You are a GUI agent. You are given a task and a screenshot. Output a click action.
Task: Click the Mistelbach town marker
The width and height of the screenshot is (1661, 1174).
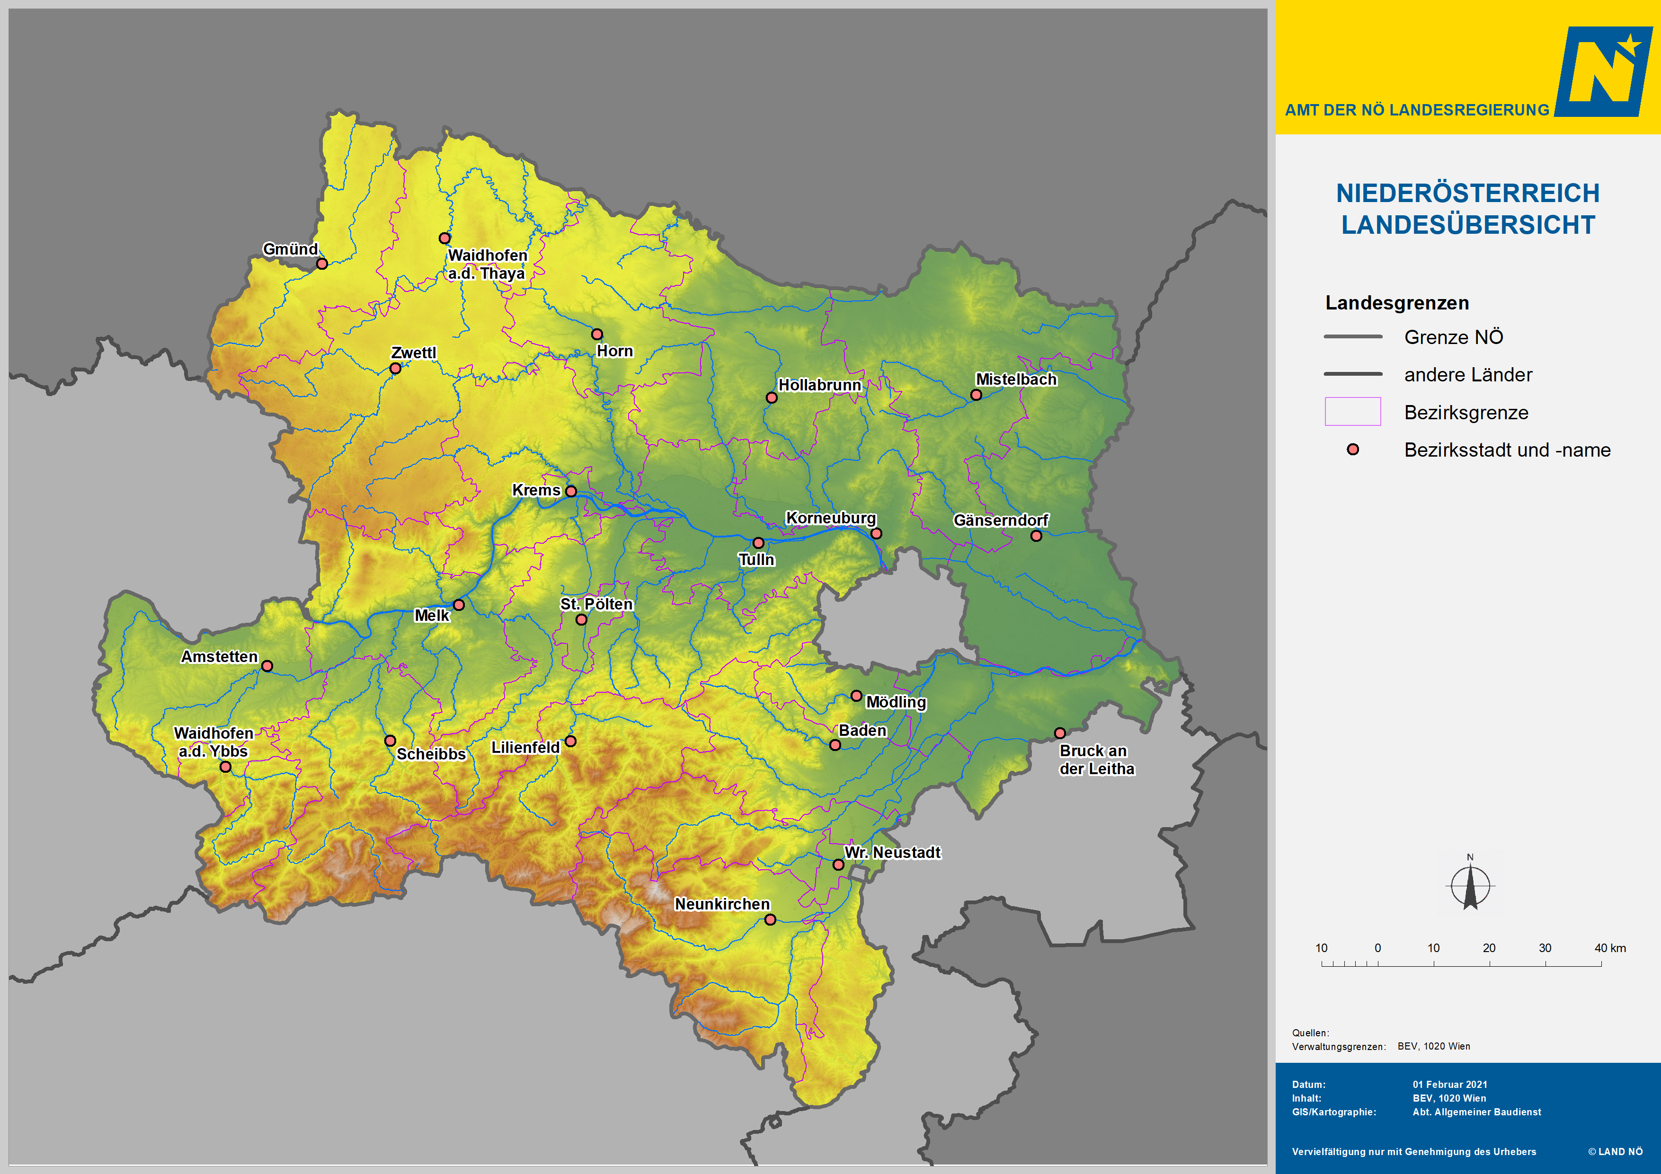pyautogui.click(x=976, y=395)
